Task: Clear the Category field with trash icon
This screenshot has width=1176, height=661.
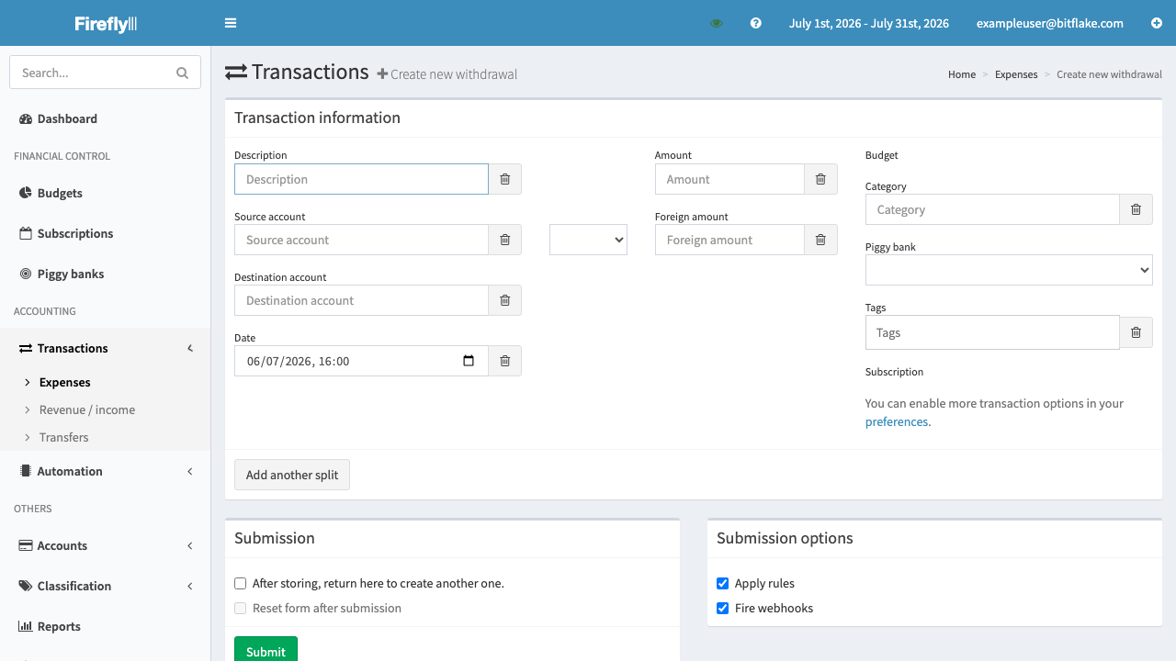Action: [x=1136, y=209]
